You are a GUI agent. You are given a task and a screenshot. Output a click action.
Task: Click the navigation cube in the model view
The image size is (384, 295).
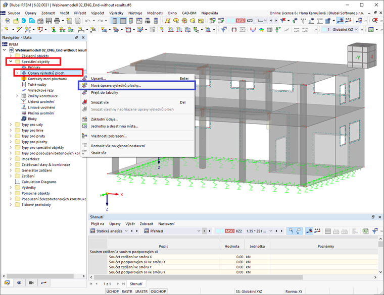point(361,56)
